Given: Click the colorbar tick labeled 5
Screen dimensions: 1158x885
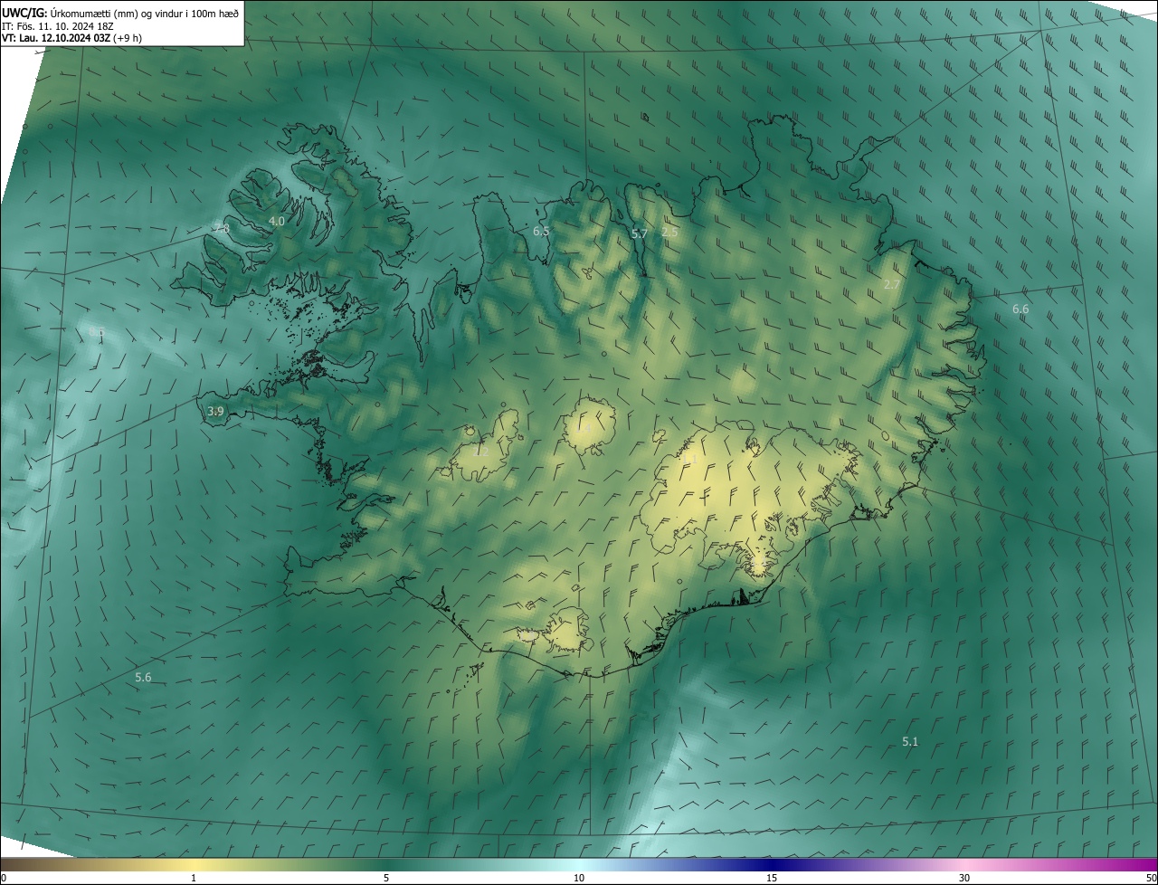Looking at the screenshot, I should coord(386,879).
